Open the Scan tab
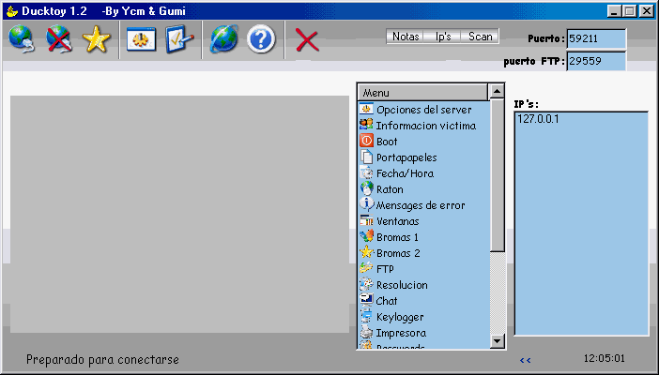659x375 pixels. pyautogui.click(x=480, y=37)
